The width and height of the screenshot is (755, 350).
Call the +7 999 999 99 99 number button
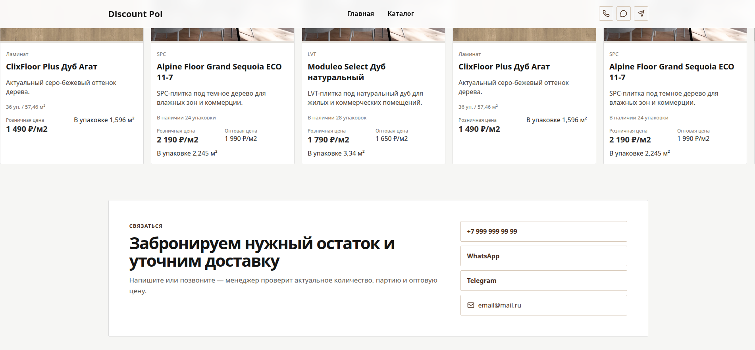pos(543,231)
